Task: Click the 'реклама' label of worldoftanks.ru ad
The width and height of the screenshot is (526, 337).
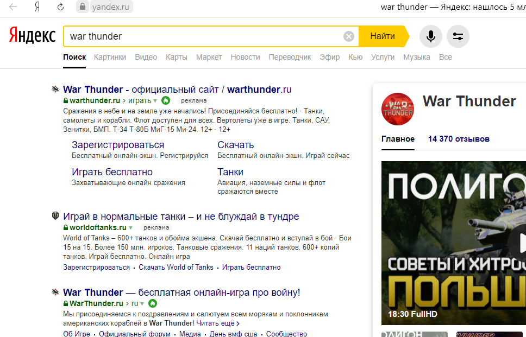Action: click(156, 227)
